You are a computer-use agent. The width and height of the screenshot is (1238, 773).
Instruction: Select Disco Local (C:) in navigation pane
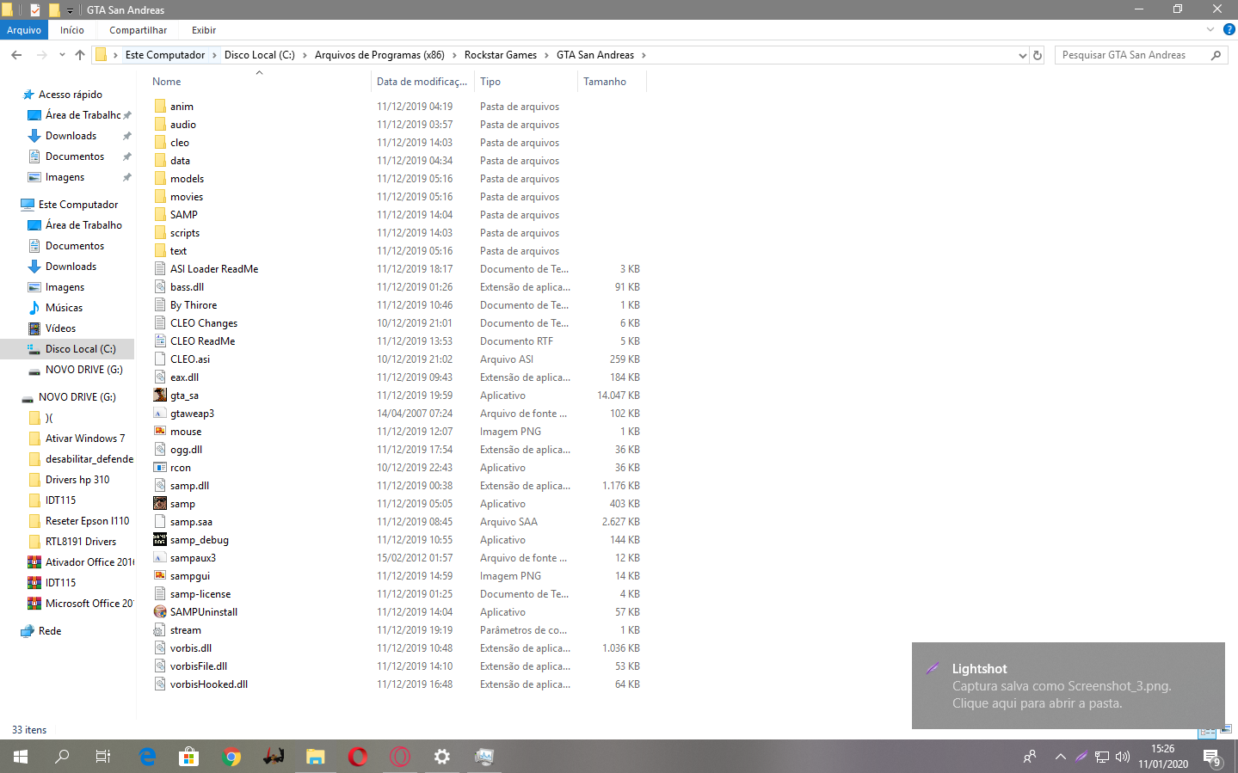[80, 349]
